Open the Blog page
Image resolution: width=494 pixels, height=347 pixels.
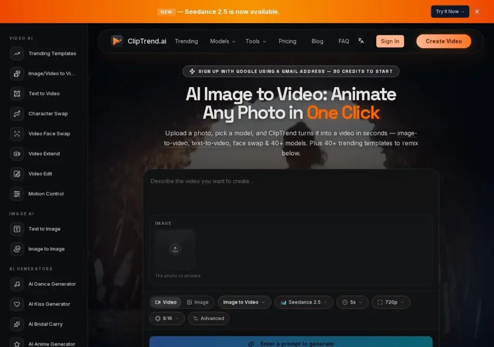coord(317,41)
